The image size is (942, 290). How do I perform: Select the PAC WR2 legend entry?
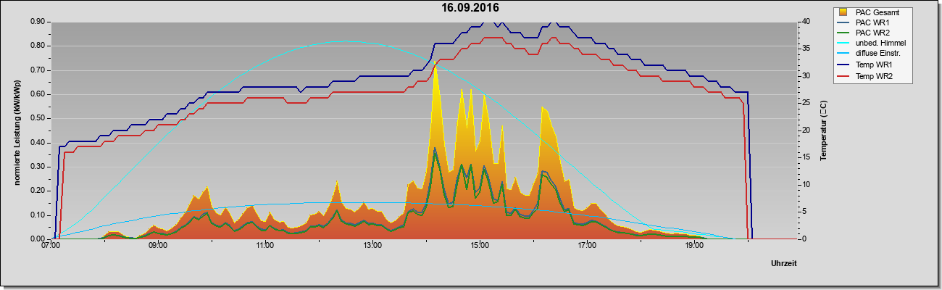tap(872, 33)
